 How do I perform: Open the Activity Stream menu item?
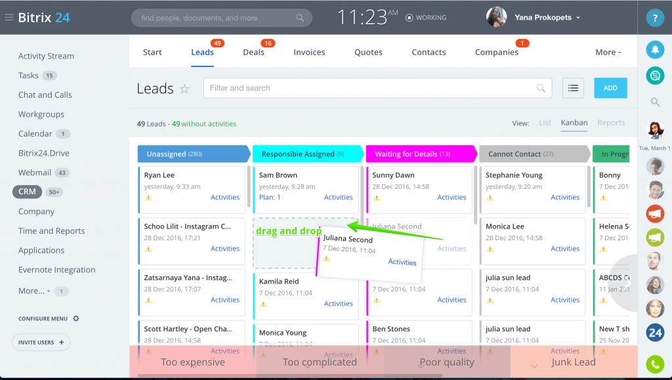pyautogui.click(x=47, y=56)
